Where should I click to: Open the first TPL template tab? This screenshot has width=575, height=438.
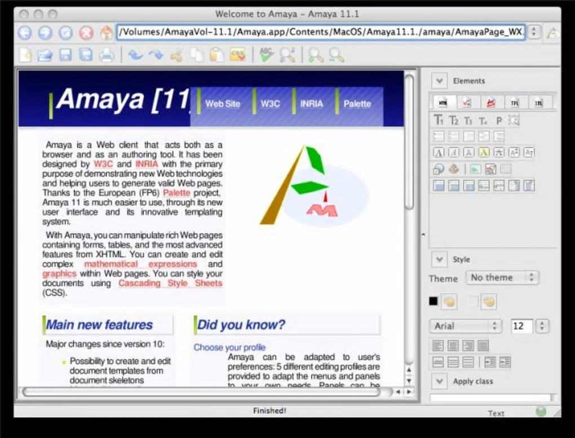[515, 103]
